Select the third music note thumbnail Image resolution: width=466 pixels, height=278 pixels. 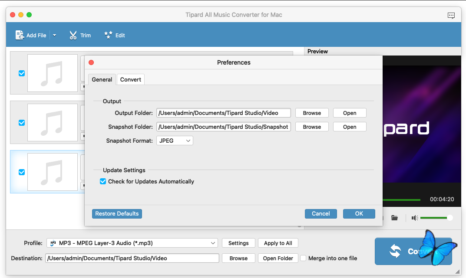52,172
